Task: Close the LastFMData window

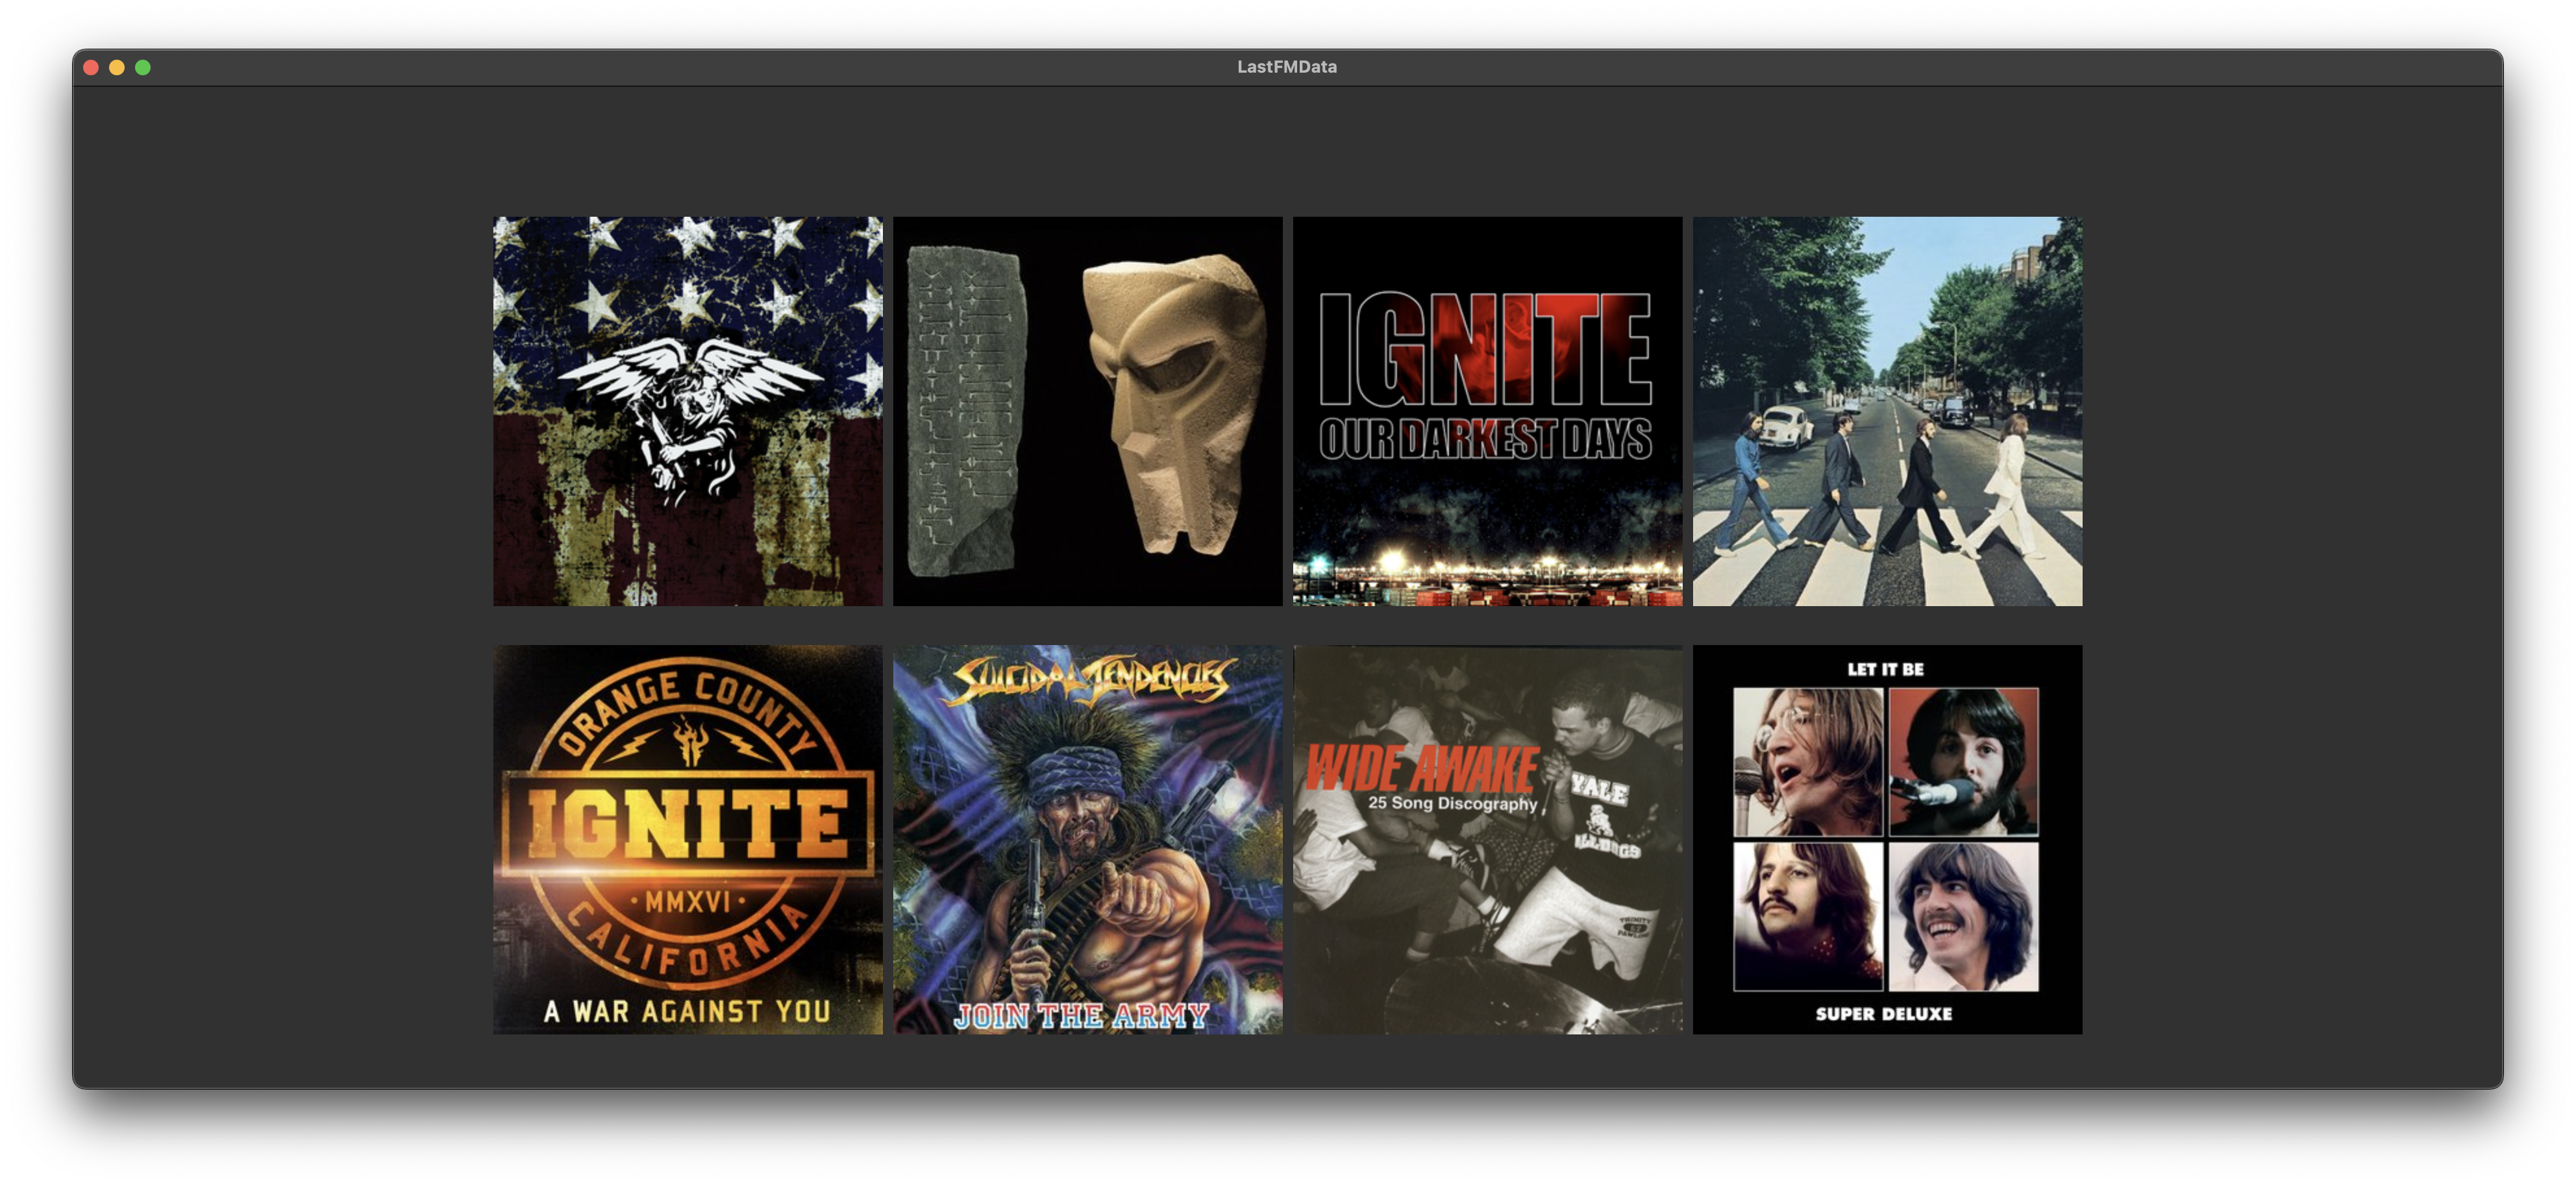Action: pos(91,67)
